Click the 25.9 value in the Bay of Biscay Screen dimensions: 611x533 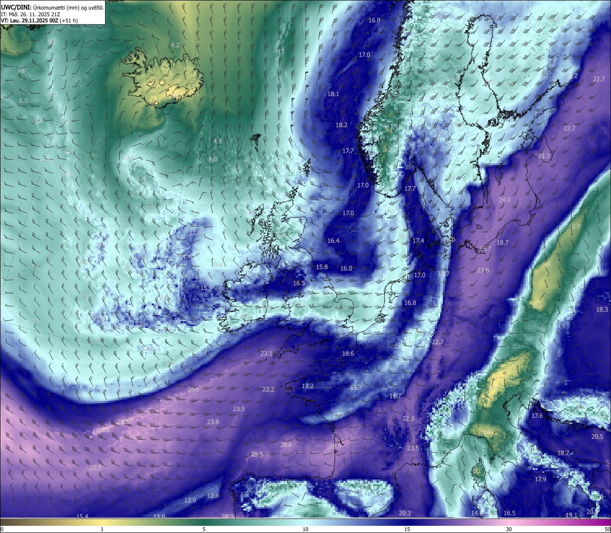coord(257,454)
